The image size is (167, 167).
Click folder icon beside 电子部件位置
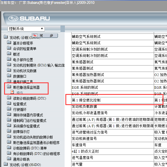click(x=9, y=59)
